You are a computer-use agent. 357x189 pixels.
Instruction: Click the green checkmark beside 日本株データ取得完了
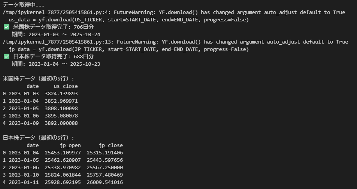(7, 56)
